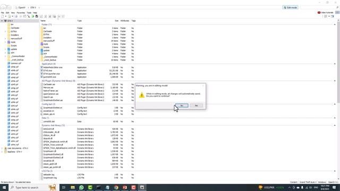Viewport: 340px width, 191px height.
Task: Collapse the Application group in file list
Action: 335,64
